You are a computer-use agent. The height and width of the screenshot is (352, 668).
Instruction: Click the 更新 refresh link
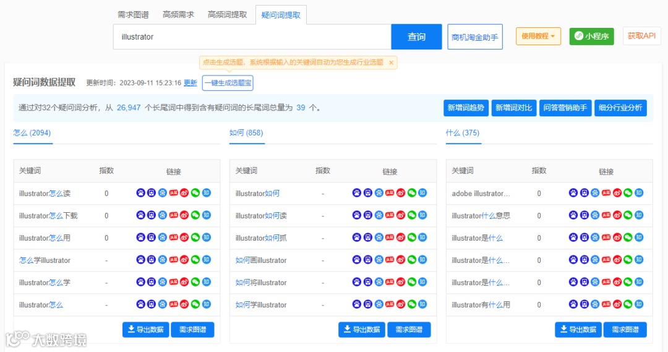190,83
